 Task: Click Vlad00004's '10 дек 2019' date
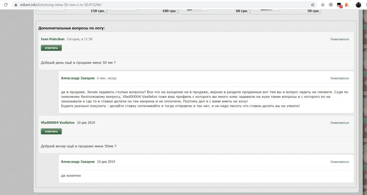86,122
